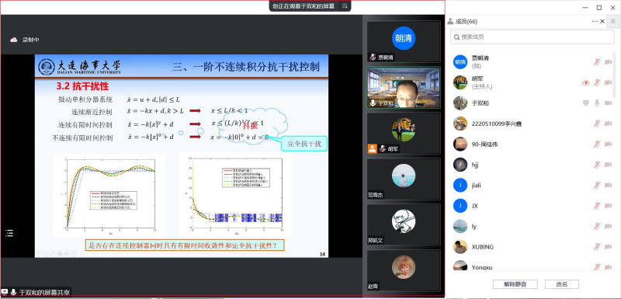Toggle camera icon for 贾朝清 (我)
Screen dimensions: 621x299
click(x=608, y=62)
